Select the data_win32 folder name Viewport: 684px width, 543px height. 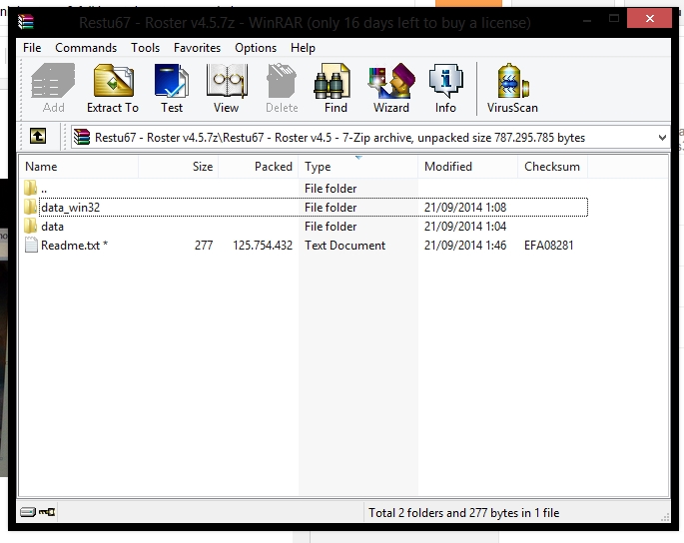70,208
